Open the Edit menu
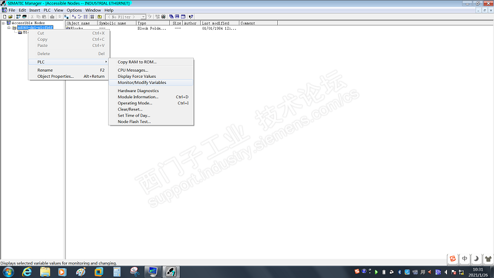 coord(22,10)
